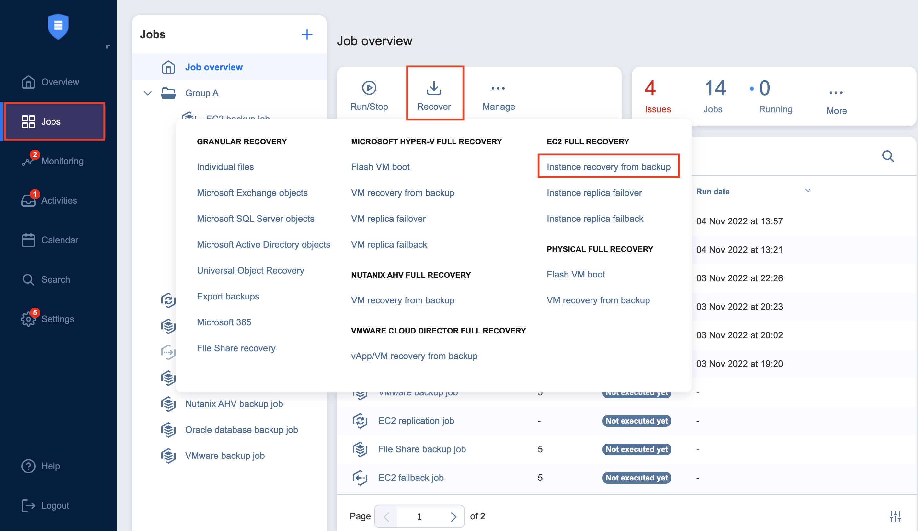Go to previous page with left arrow
The image size is (918, 531).
tap(386, 516)
